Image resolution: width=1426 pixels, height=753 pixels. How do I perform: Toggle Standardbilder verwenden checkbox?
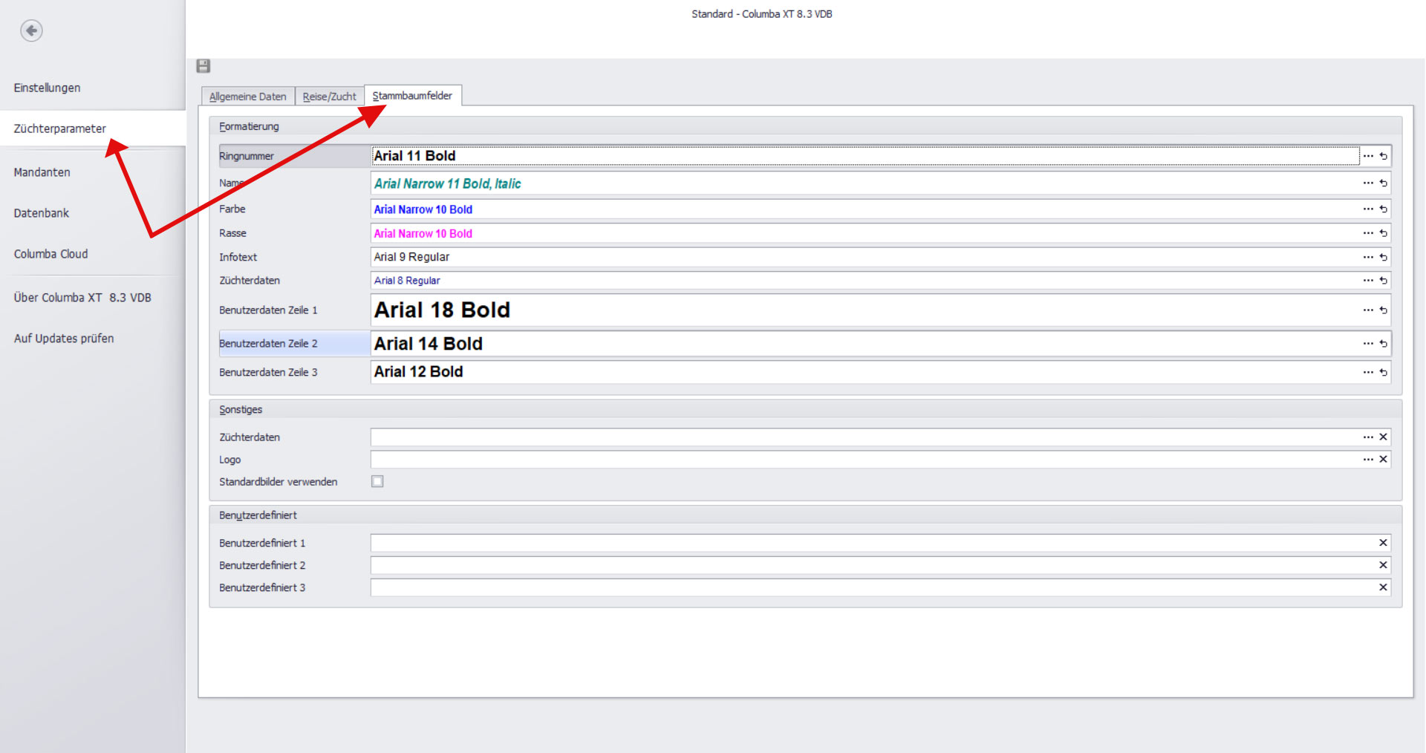click(x=377, y=481)
